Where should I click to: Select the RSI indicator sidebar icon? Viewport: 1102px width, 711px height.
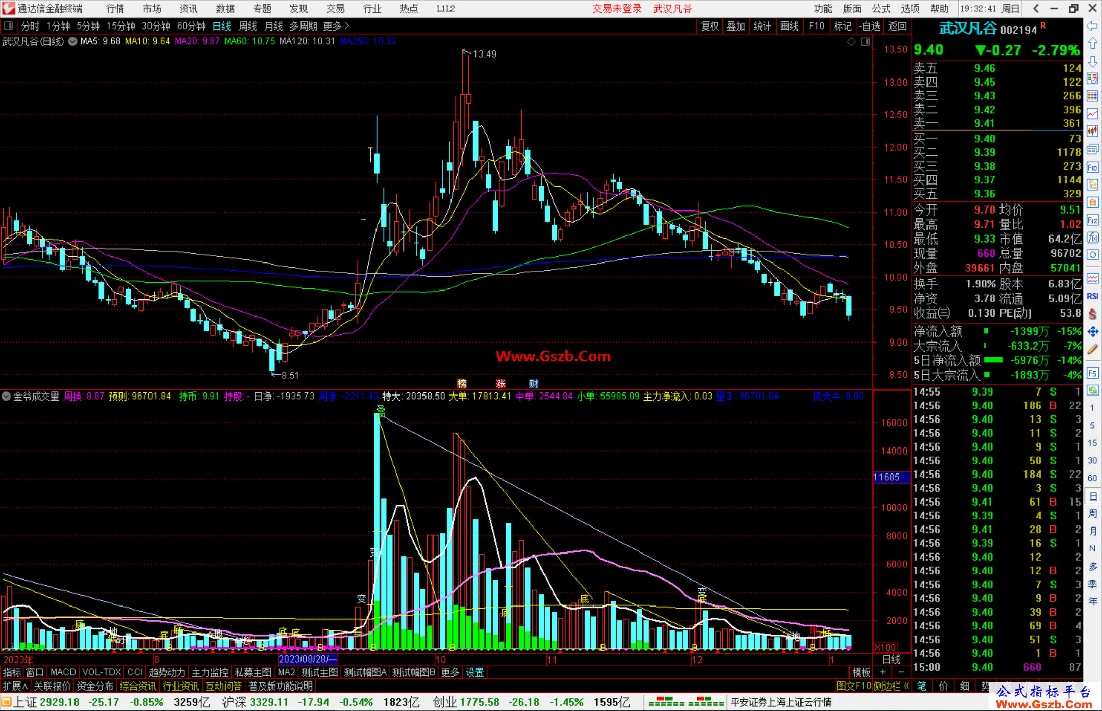(x=1092, y=296)
